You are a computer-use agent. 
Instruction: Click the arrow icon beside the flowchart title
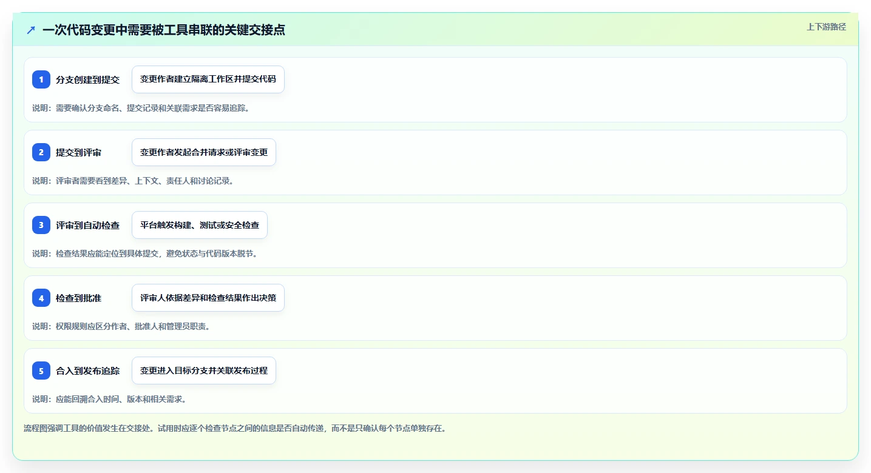coord(31,30)
